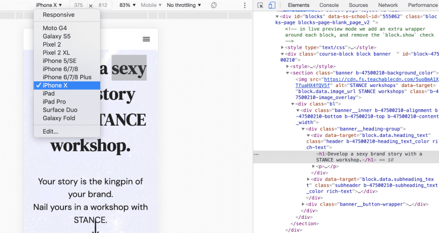Choose Galaxy S5 in the device list
The image size is (439, 233).
pos(67,36)
